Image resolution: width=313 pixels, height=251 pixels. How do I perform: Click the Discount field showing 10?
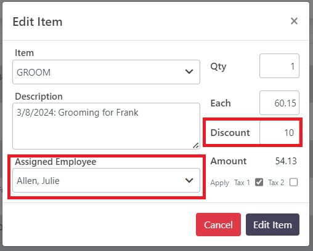[x=279, y=132]
